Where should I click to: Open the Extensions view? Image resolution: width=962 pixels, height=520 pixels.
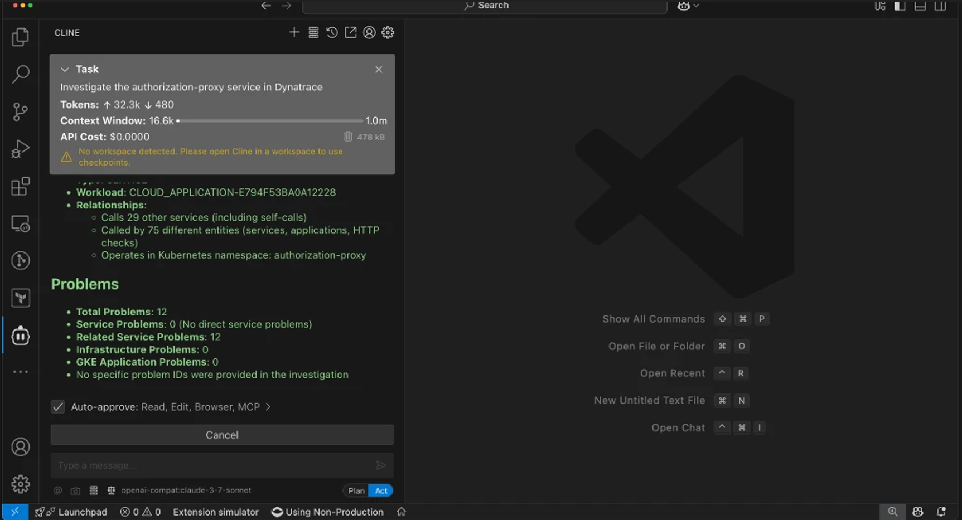21,186
